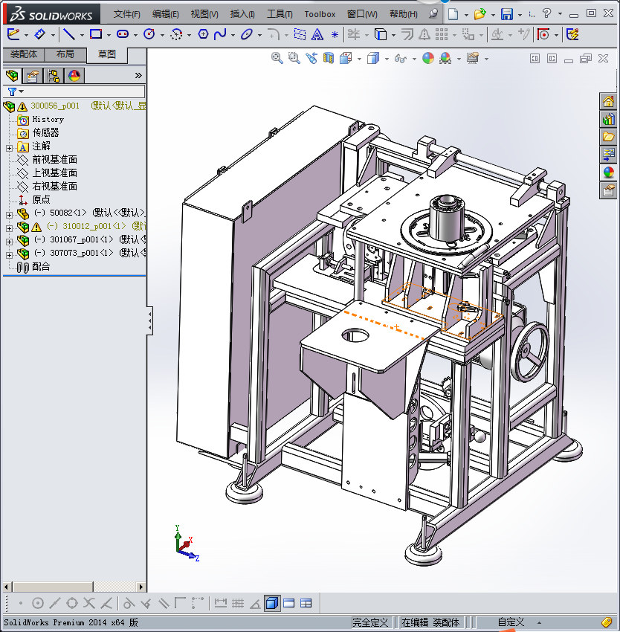
Task: Select the 前视基准面 plane in tree
Action: coord(54,160)
